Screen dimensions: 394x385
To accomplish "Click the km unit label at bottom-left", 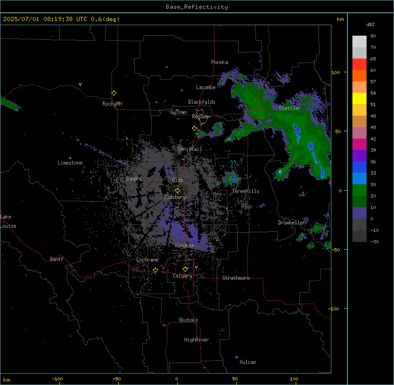I will (x=7, y=380).
